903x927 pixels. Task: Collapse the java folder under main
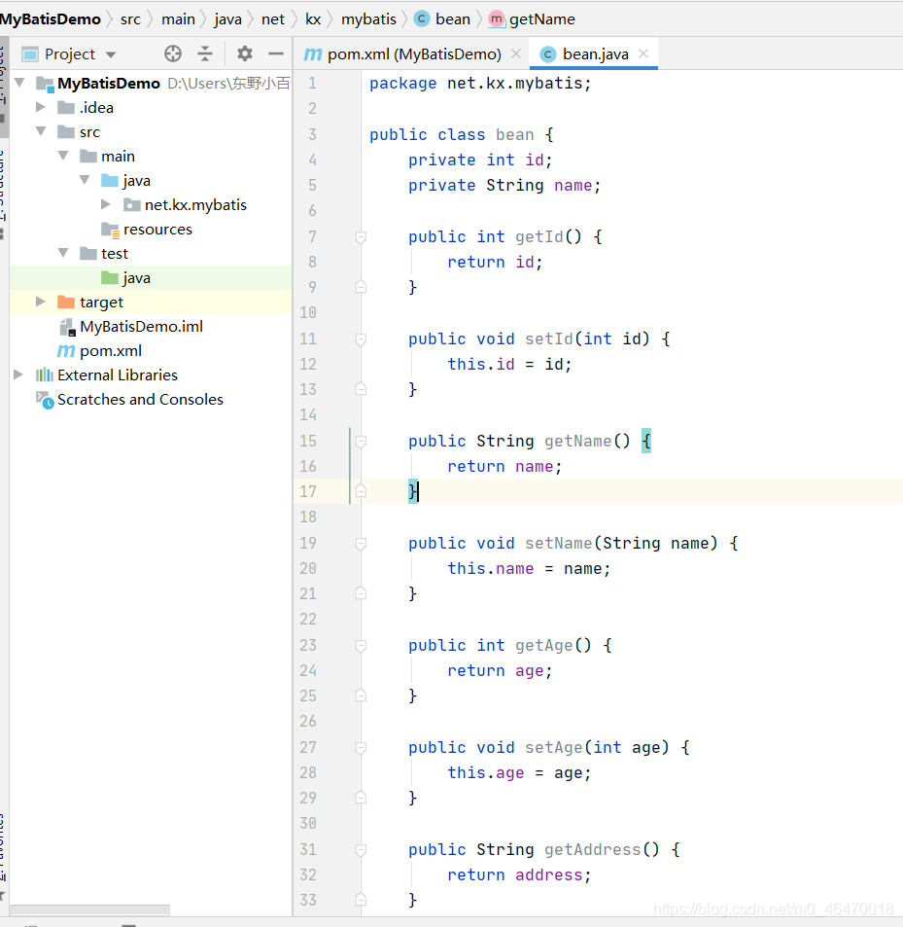coord(85,180)
